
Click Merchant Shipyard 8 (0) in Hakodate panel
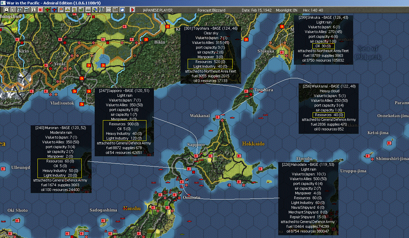[309, 212]
